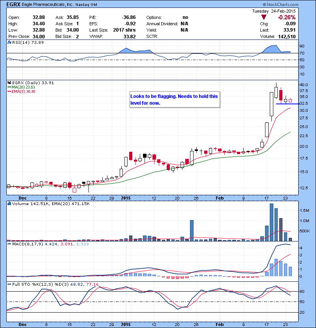Click the VWAP value 33.82

point(130,37)
